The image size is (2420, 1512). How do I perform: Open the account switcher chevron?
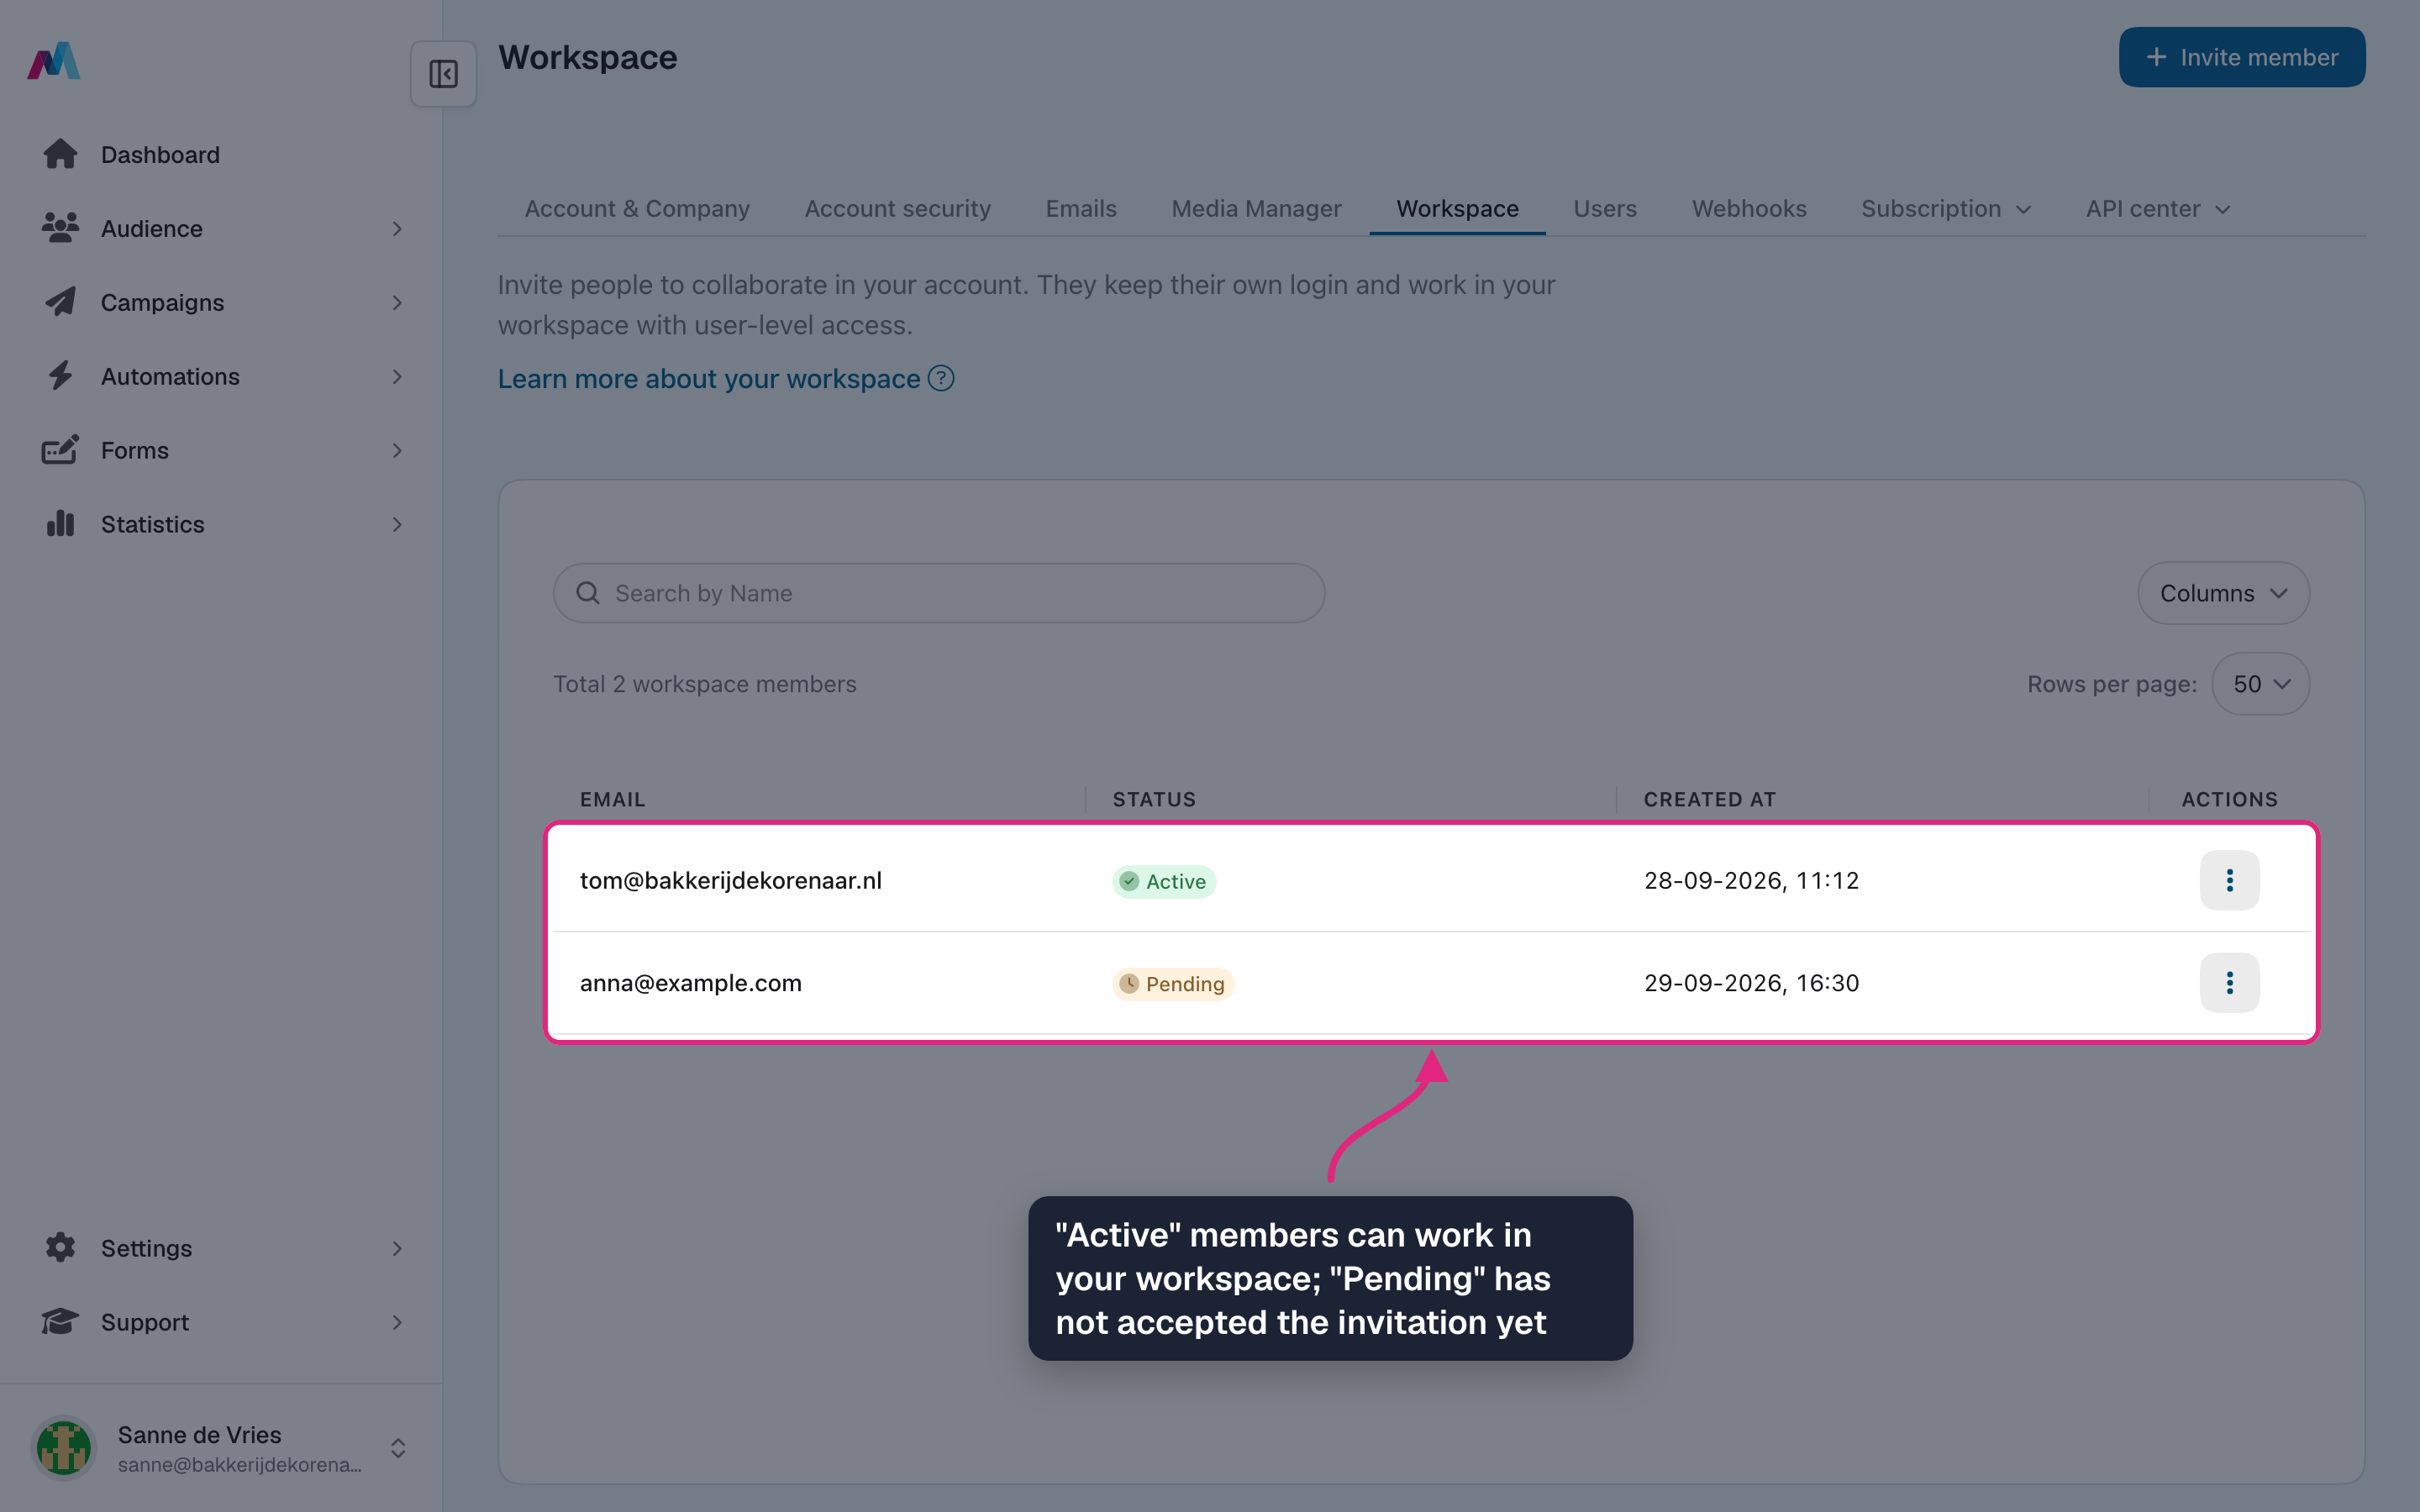click(x=398, y=1448)
